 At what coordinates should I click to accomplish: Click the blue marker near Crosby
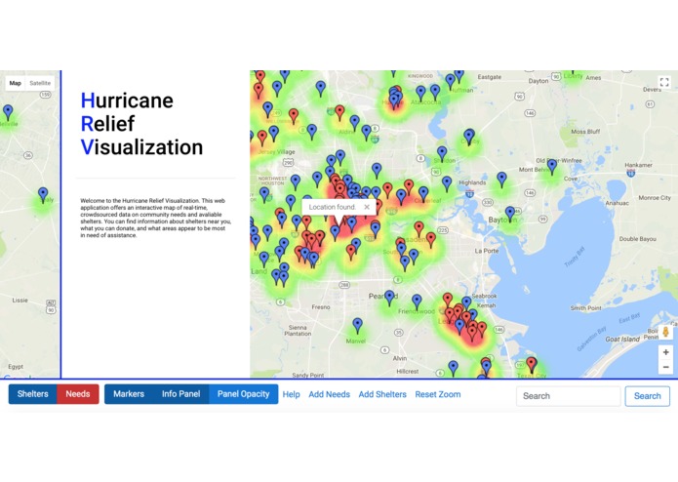[x=468, y=137]
